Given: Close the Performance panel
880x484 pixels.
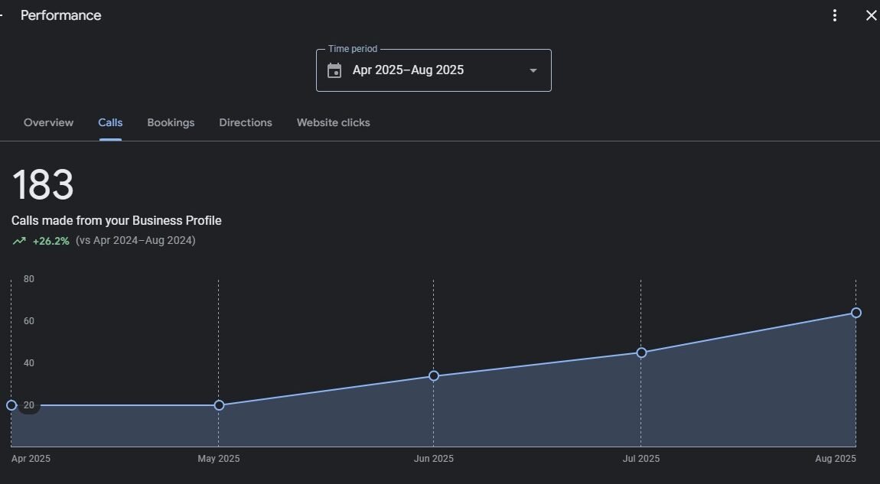Looking at the screenshot, I should point(870,15).
